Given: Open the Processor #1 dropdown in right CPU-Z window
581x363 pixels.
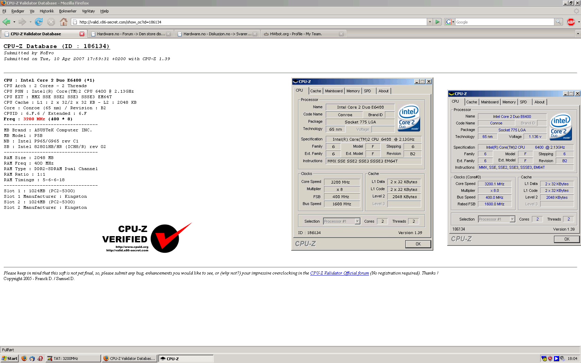Looking at the screenshot, I should click(512, 219).
